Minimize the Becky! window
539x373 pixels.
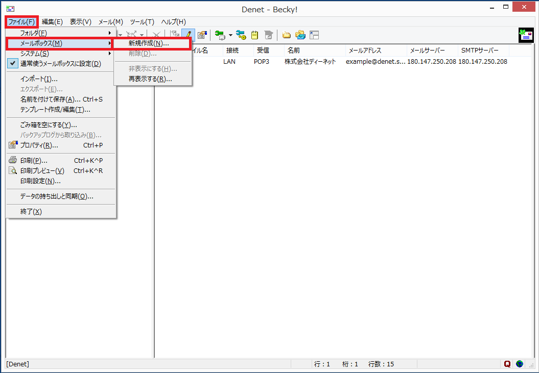(492, 7)
